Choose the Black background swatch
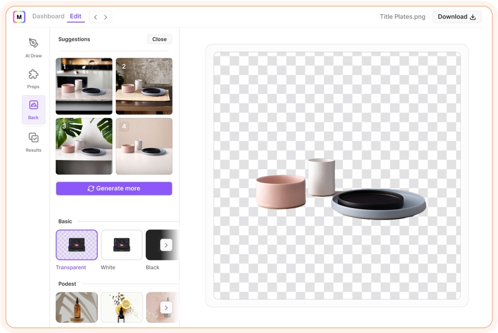 (154, 245)
